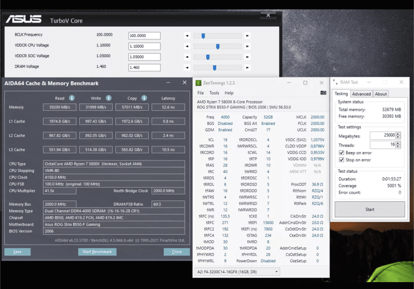Toggle Stop on error checkbox
The width and height of the screenshot is (414, 289).
pos(342,160)
